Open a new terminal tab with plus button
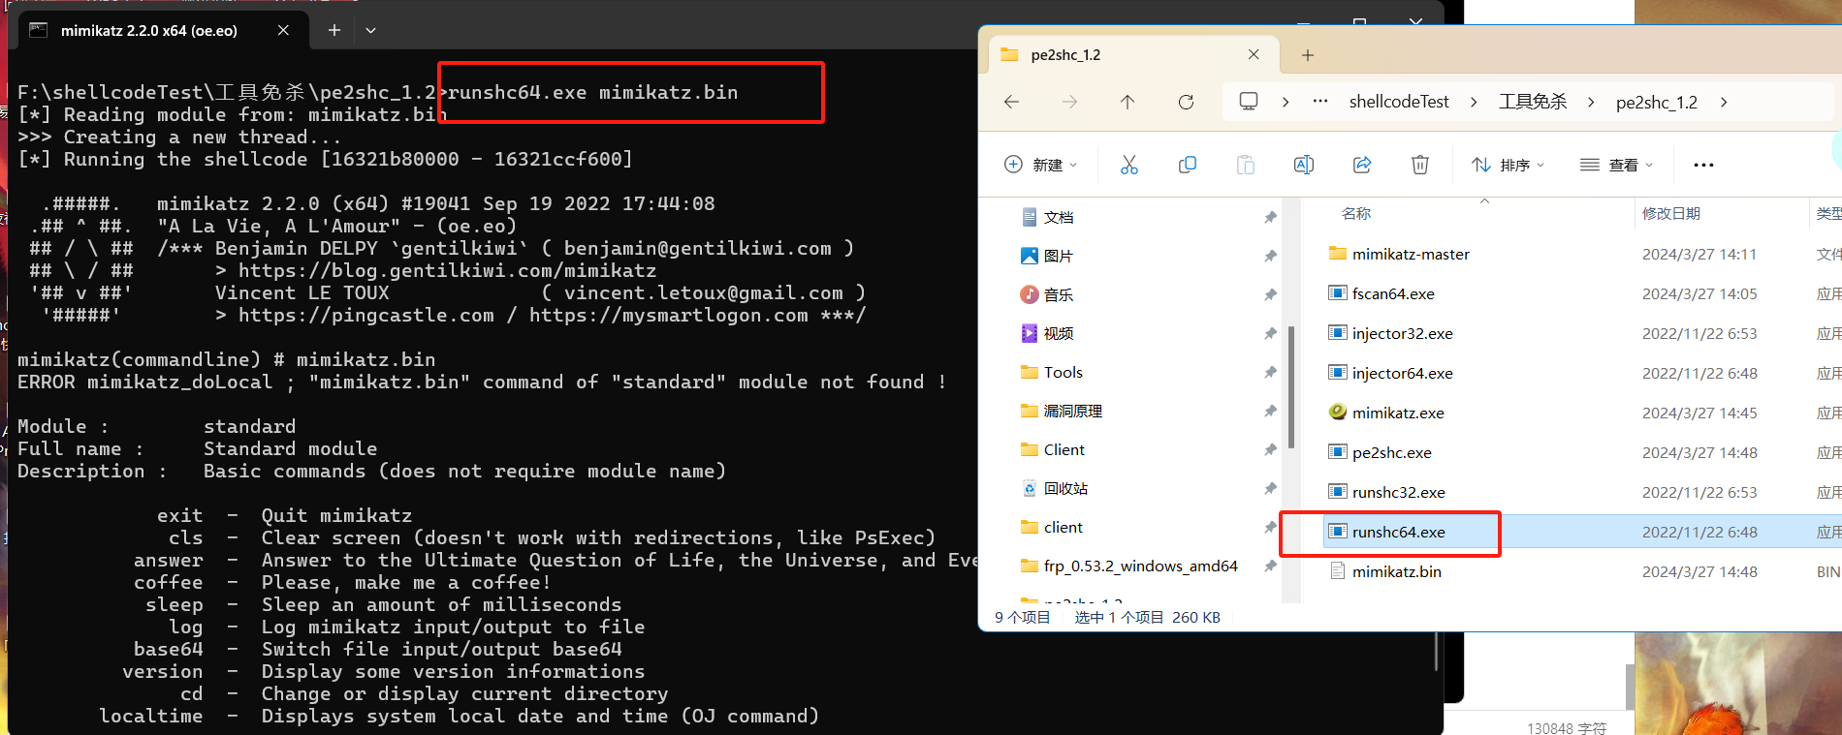 [334, 30]
